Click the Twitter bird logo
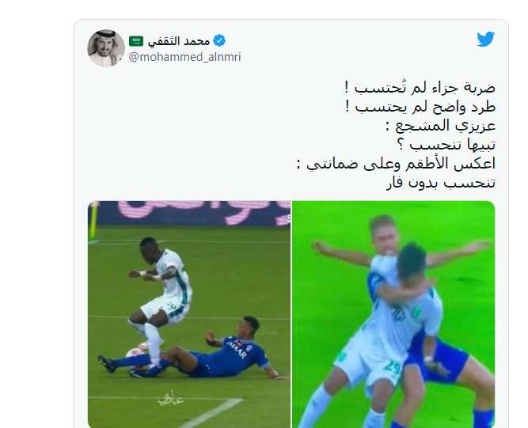 (485, 39)
